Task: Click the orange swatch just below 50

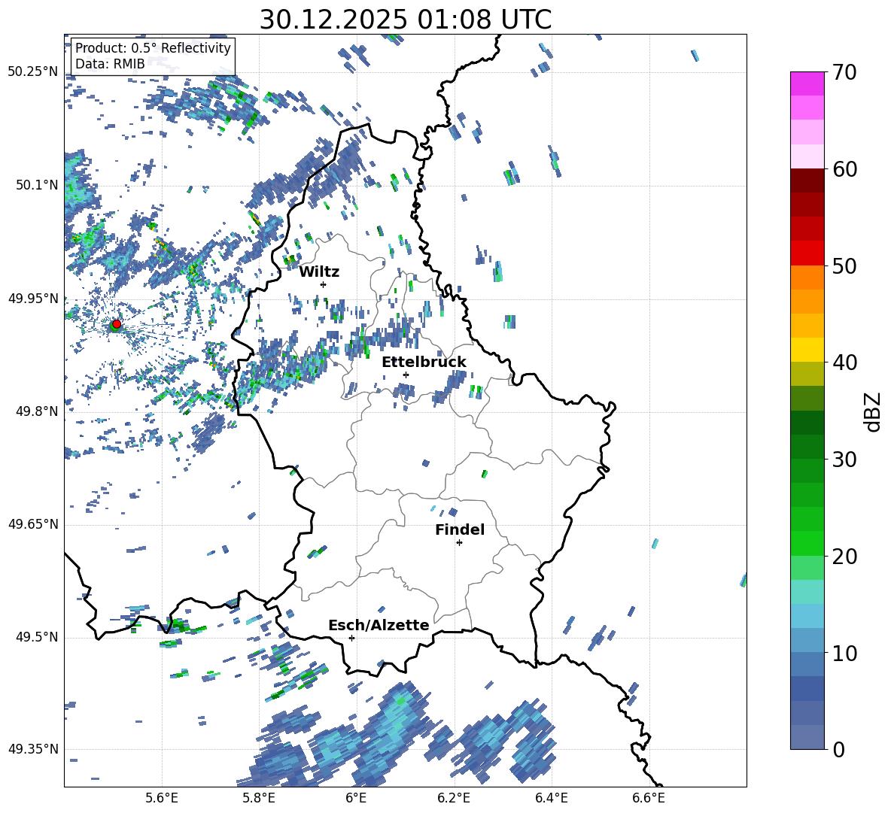Action: click(807, 278)
